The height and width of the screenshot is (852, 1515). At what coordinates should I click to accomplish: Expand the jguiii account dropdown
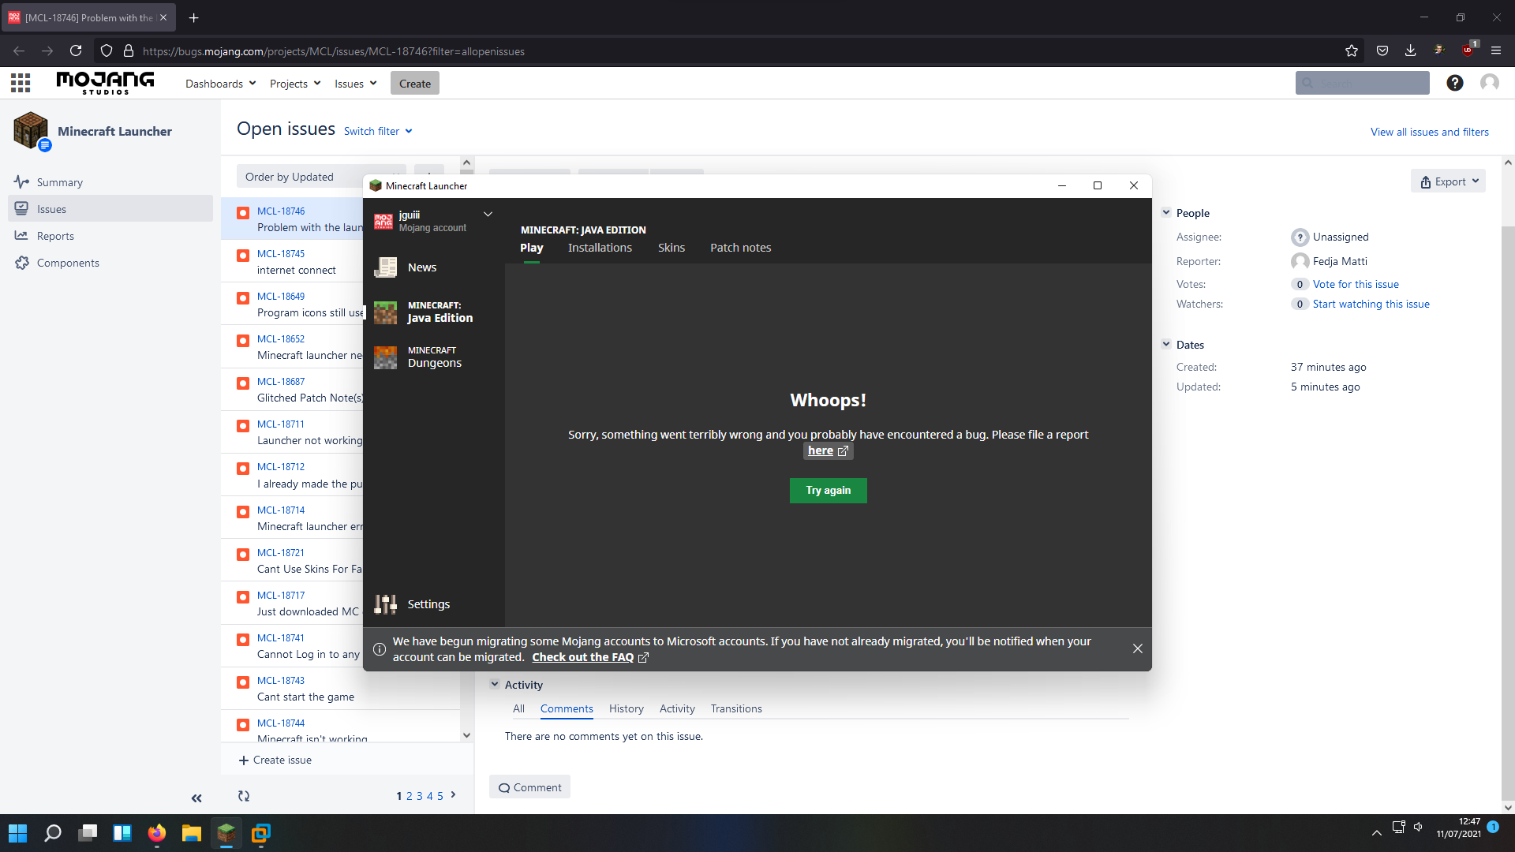(488, 215)
